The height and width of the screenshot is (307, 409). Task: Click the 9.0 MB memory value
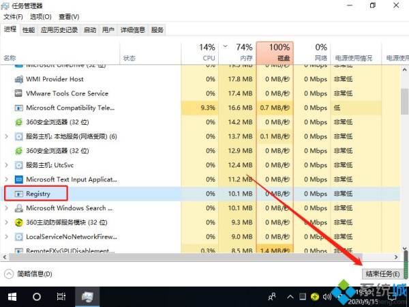click(x=242, y=237)
